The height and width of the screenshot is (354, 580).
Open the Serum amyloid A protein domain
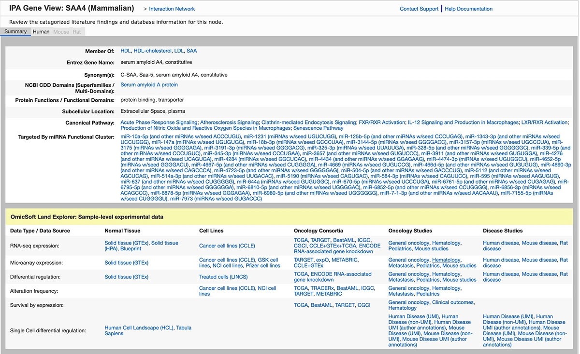click(149, 85)
